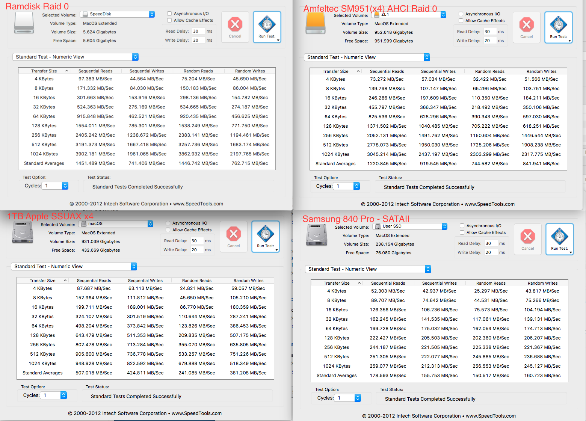Enable Asynchronous I/O in Samsung 840 window
Image resolution: width=586 pixels, height=421 pixels.
click(462, 226)
